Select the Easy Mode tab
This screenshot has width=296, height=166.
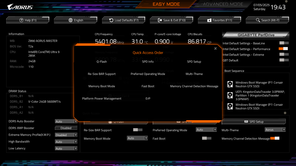click(x=166, y=4)
